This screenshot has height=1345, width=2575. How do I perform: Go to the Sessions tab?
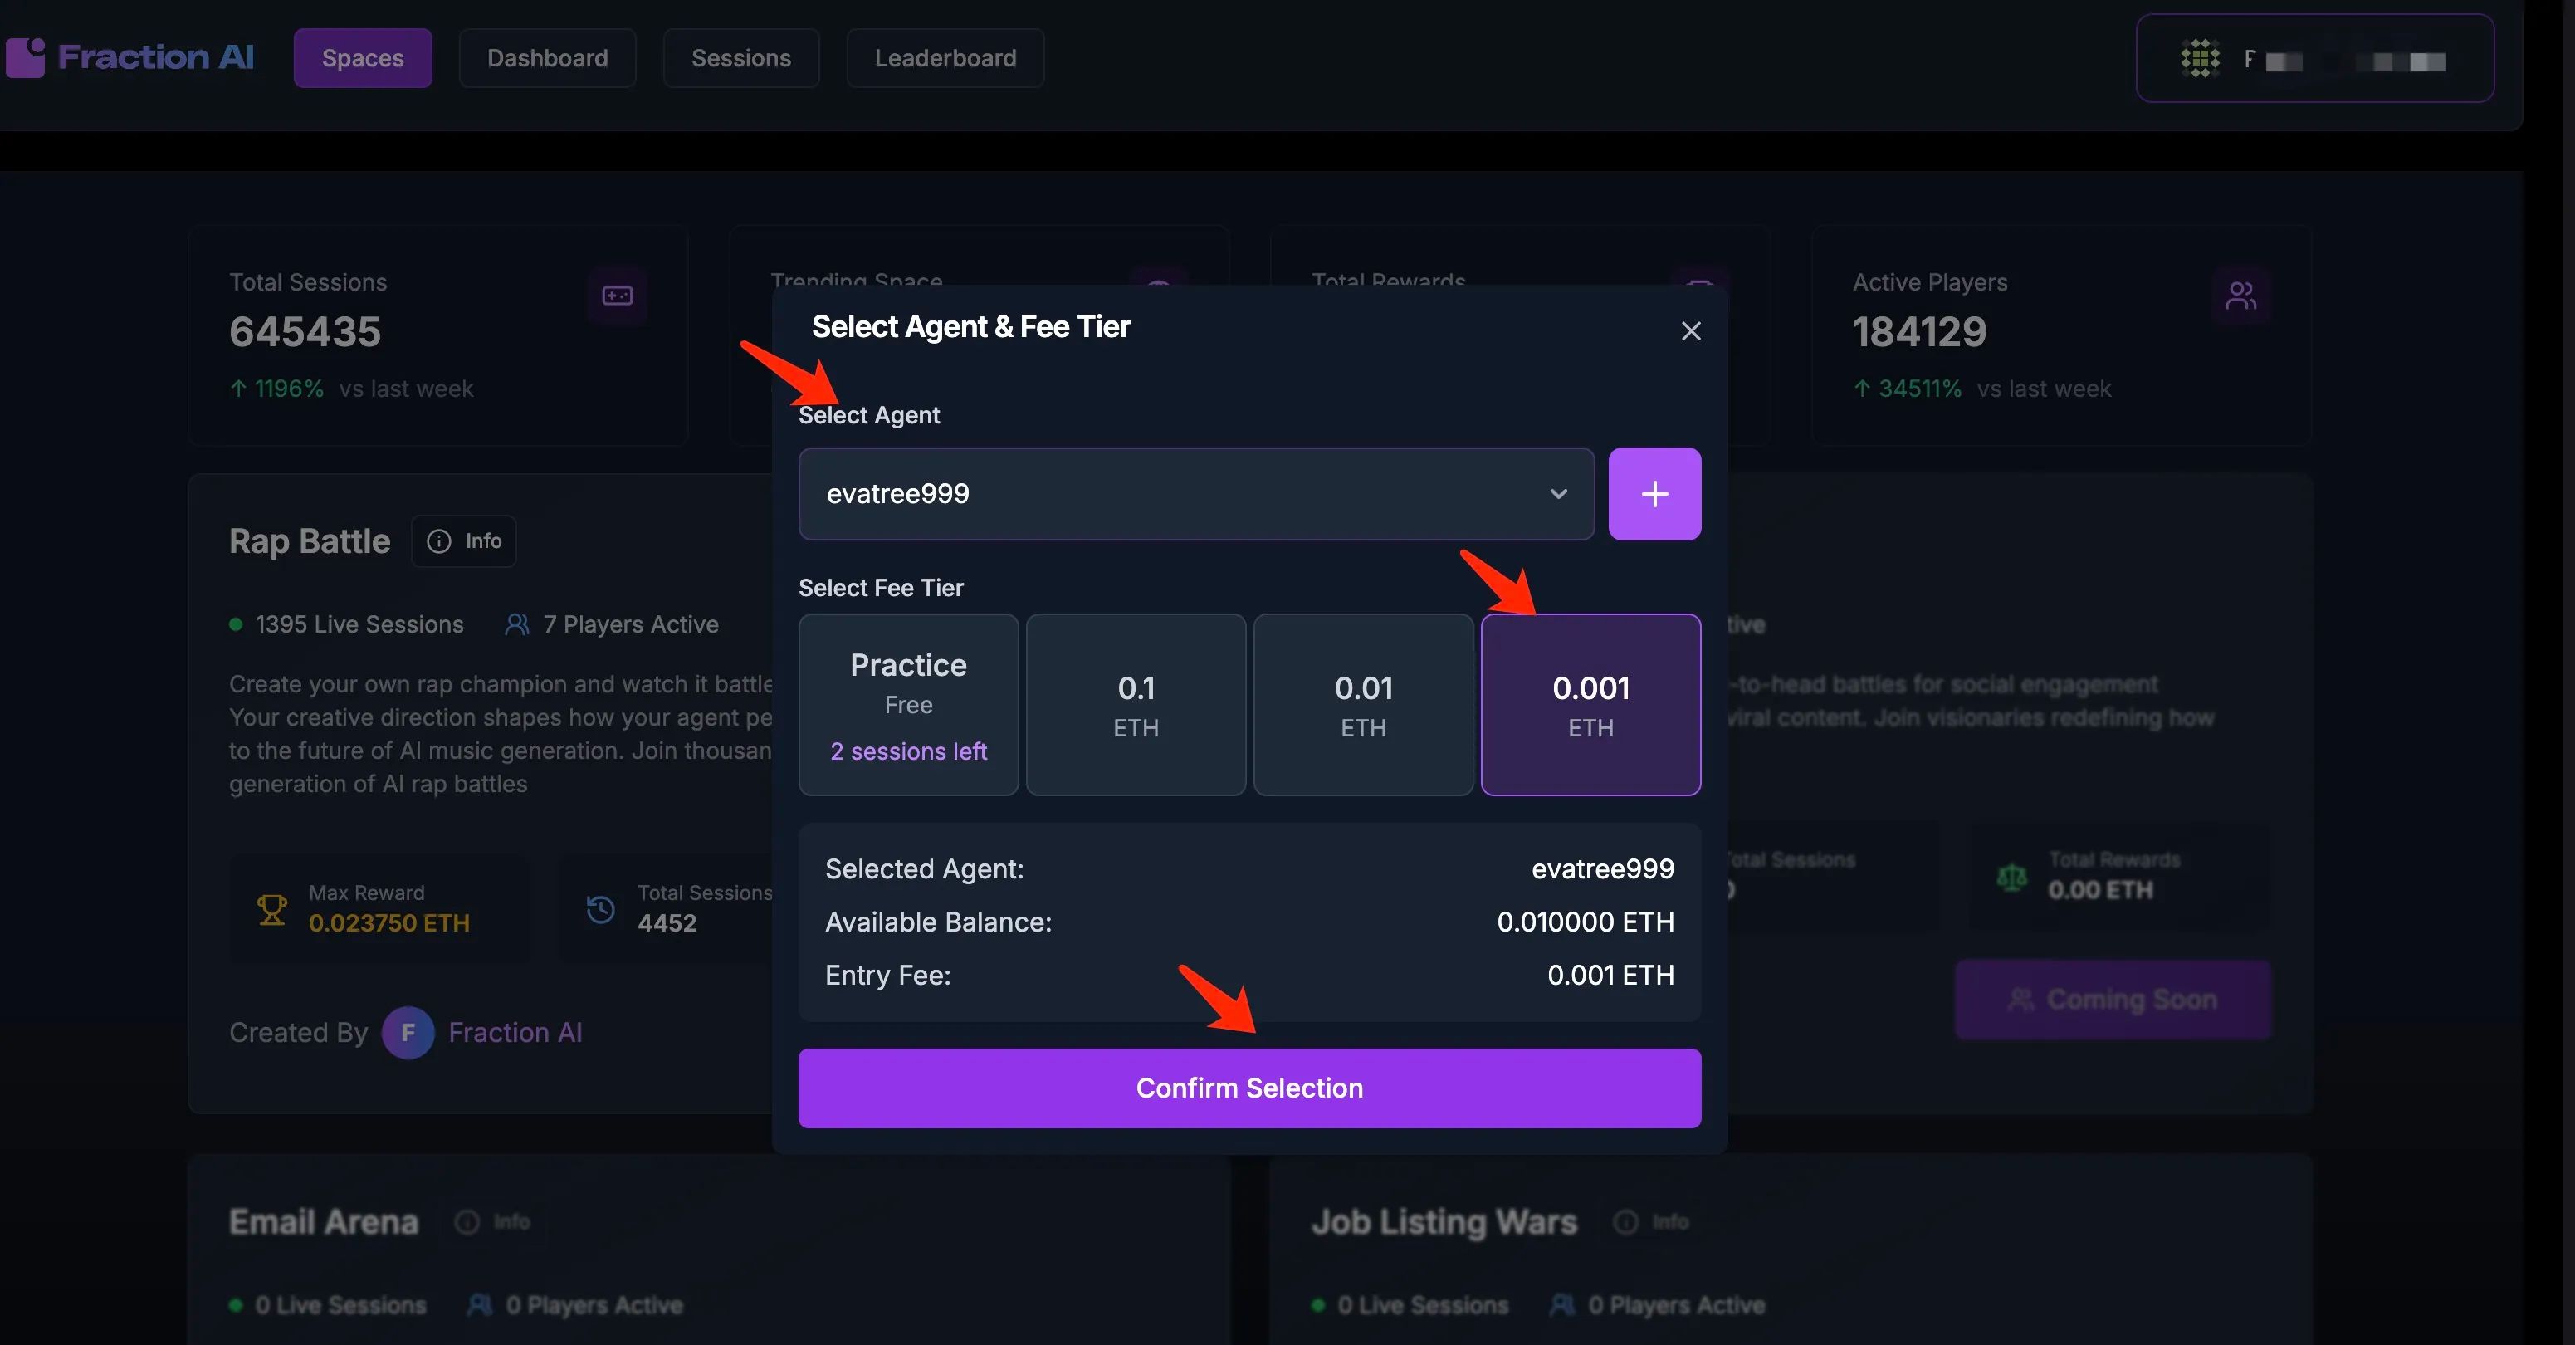(740, 58)
